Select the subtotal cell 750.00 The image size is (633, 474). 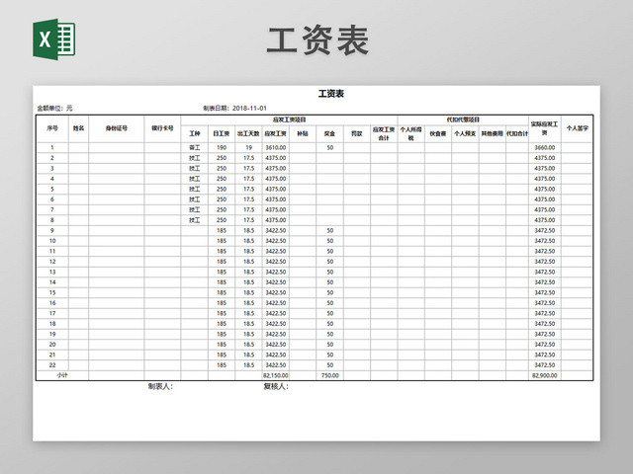329,375
